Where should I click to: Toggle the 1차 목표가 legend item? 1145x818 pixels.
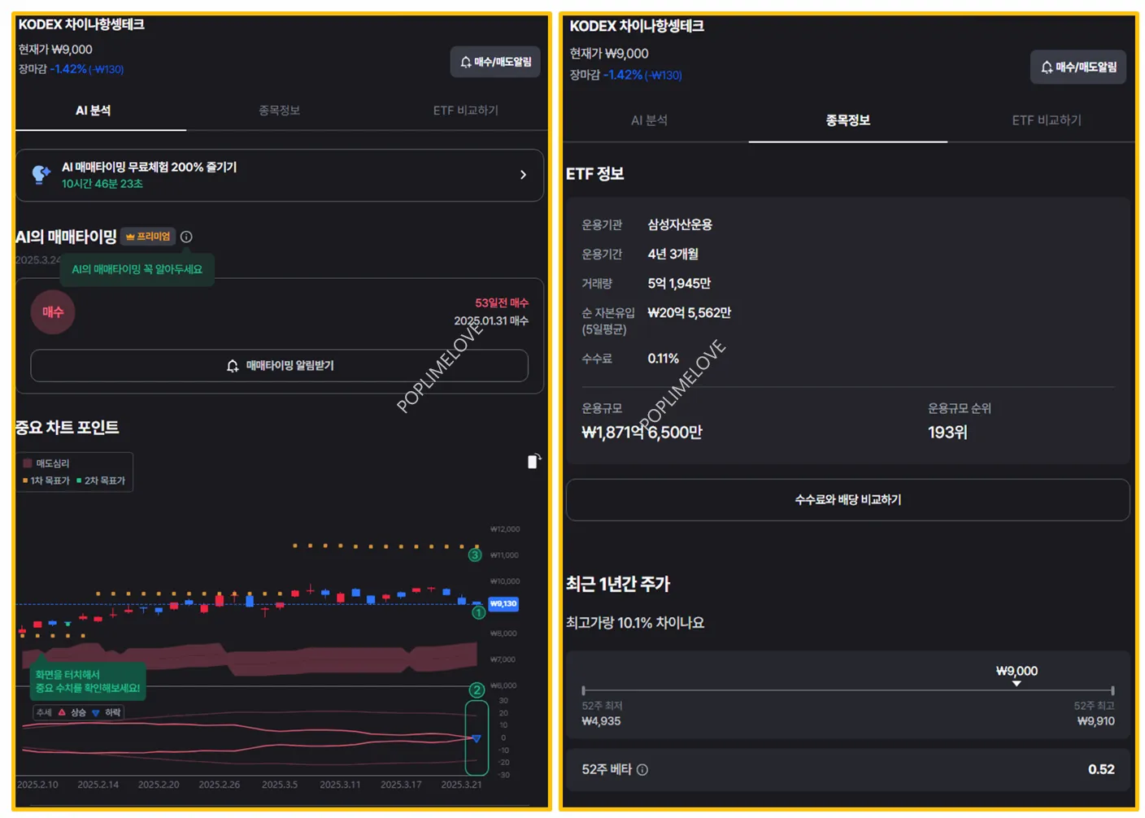46,481
